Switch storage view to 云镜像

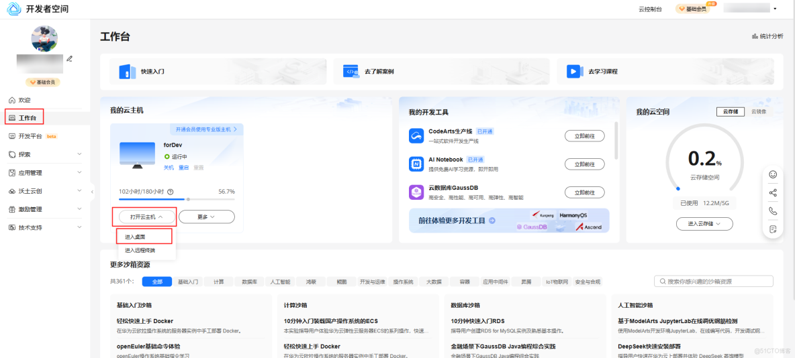pyautogui.click(x=759, y=112)
